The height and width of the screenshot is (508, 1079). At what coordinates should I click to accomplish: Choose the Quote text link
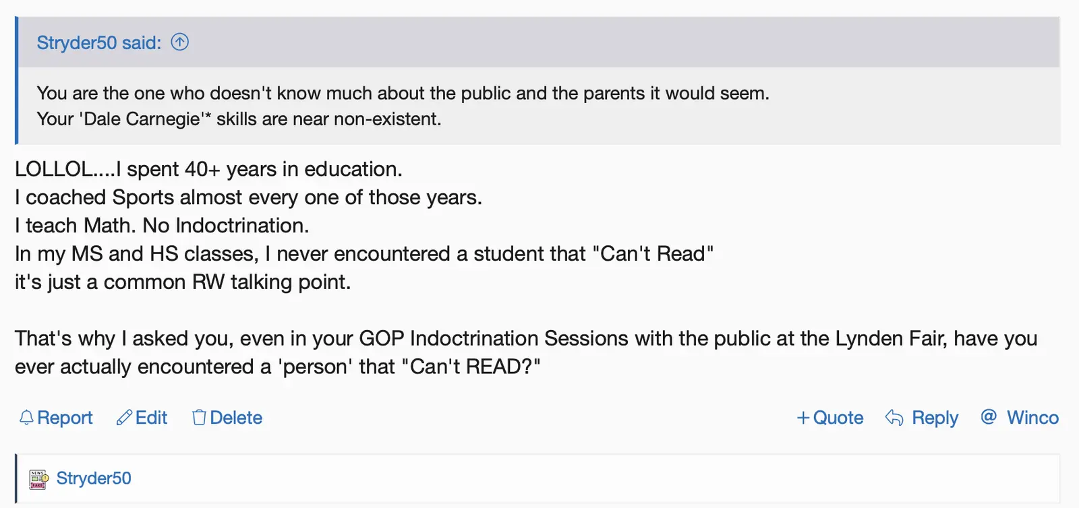(838, 418)
